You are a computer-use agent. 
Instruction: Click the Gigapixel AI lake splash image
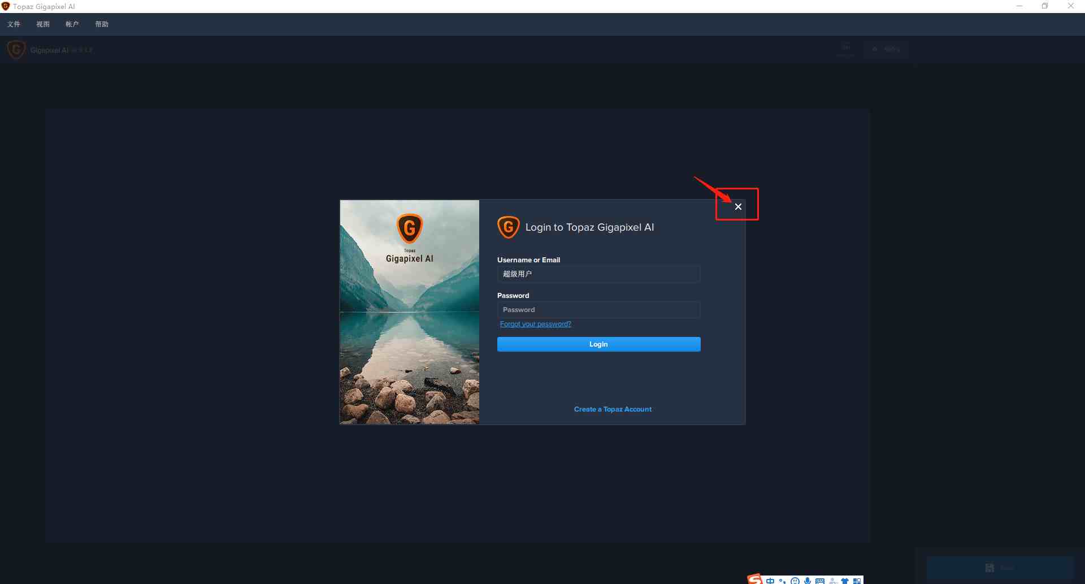click(410, 312)
